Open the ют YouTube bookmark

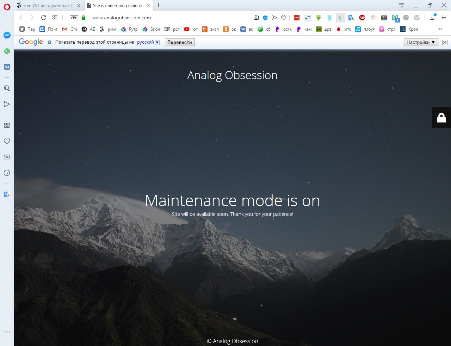(x=191, y=29)
